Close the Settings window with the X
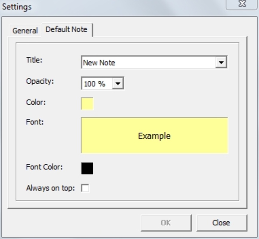This screenshot has height=239, width=259. 243,4
